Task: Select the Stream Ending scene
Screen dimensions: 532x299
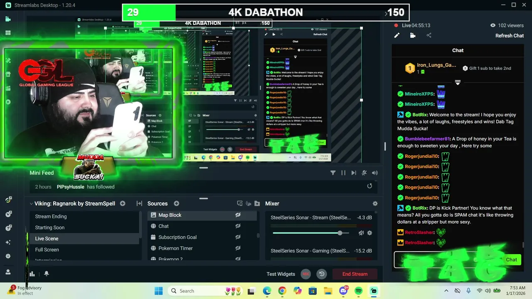Action: [x=84, y=216]
